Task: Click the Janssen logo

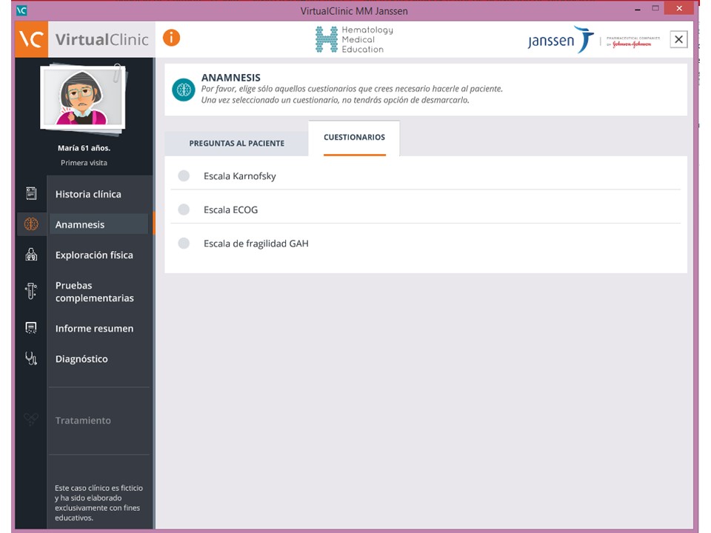Action: (x=561, y=40)
